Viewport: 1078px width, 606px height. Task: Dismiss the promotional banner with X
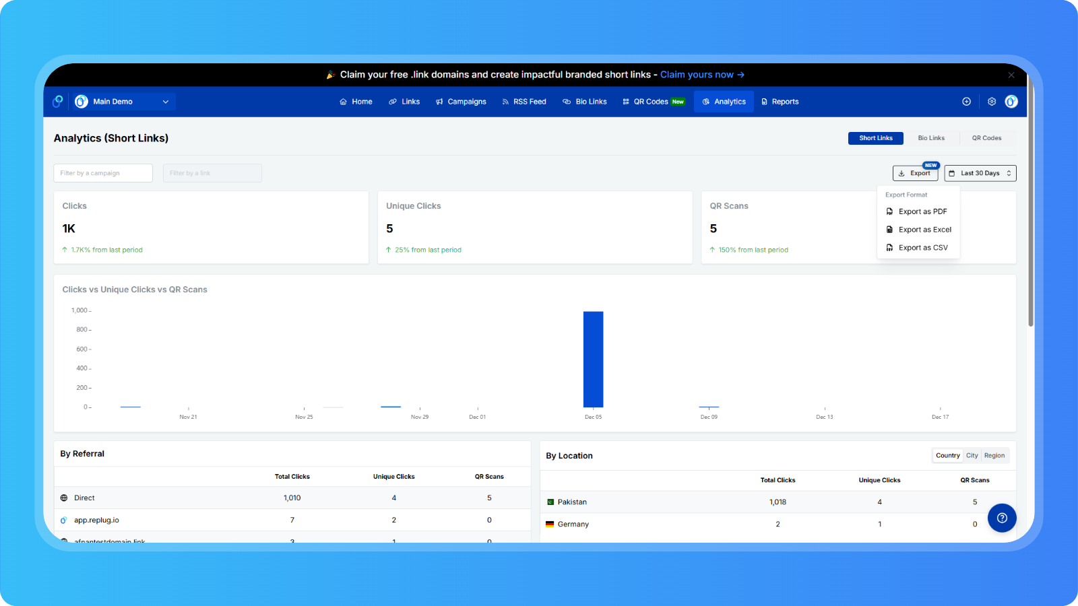coord(1011,75)
